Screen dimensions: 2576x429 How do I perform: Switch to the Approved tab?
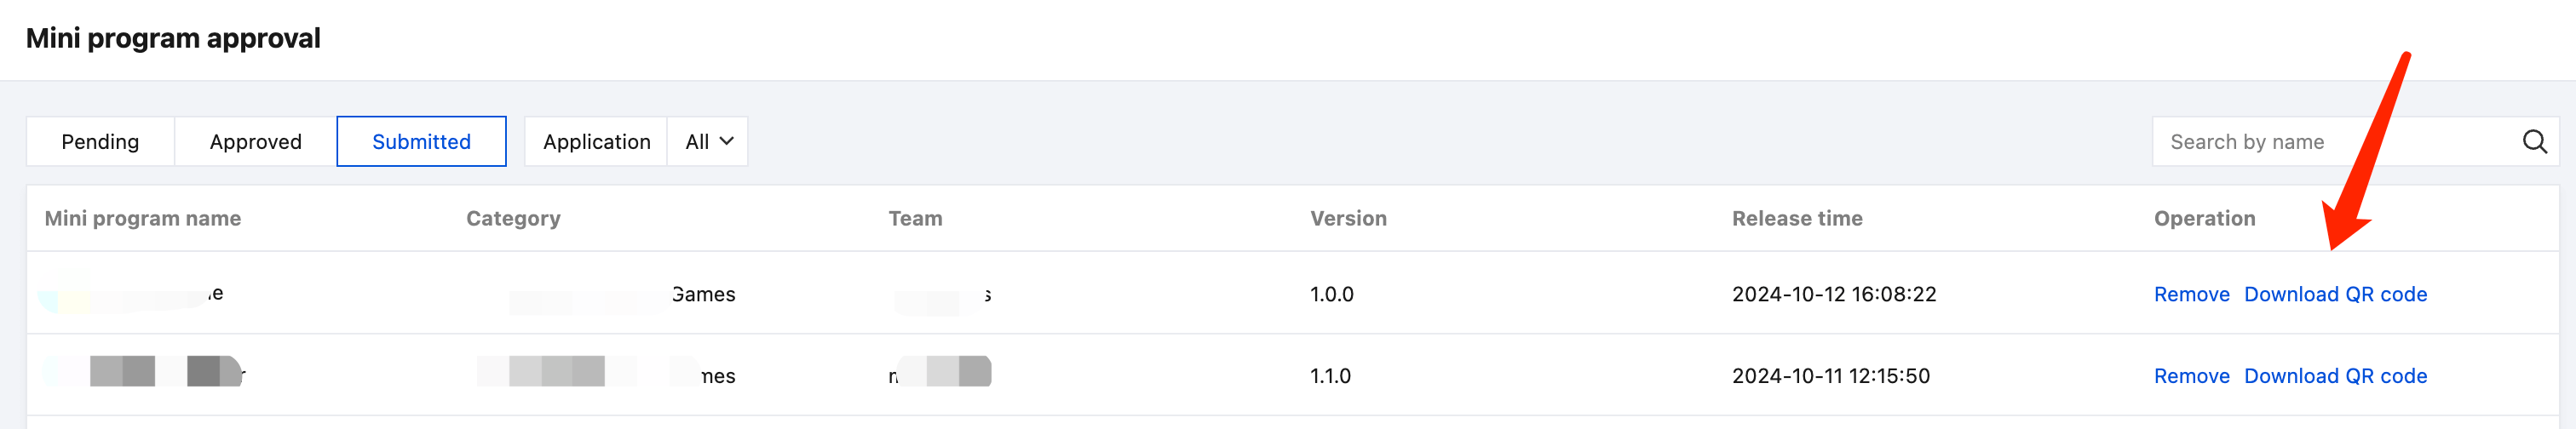[255, 142]
